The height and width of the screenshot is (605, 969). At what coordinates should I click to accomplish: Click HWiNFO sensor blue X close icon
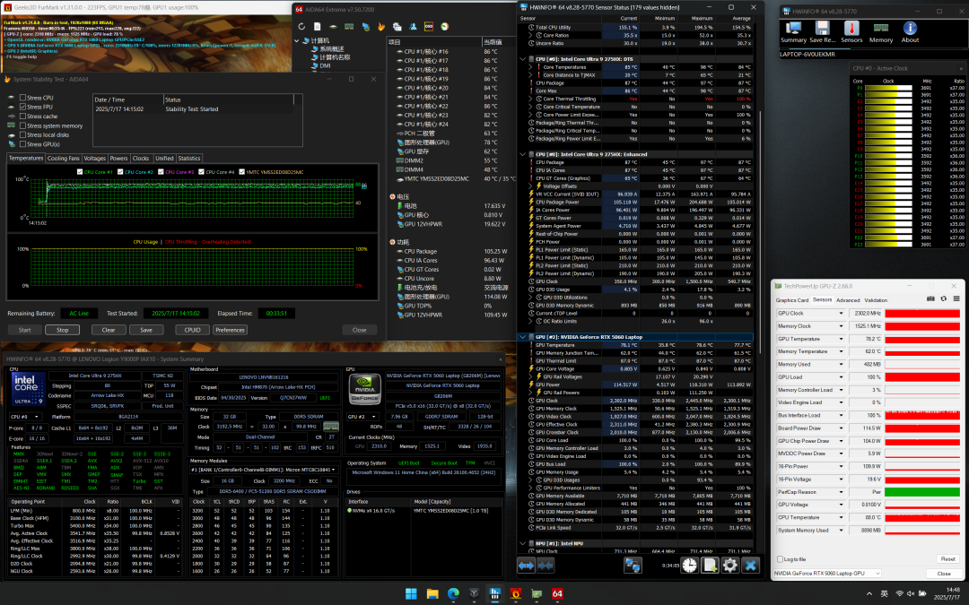(x=750, y=565)
